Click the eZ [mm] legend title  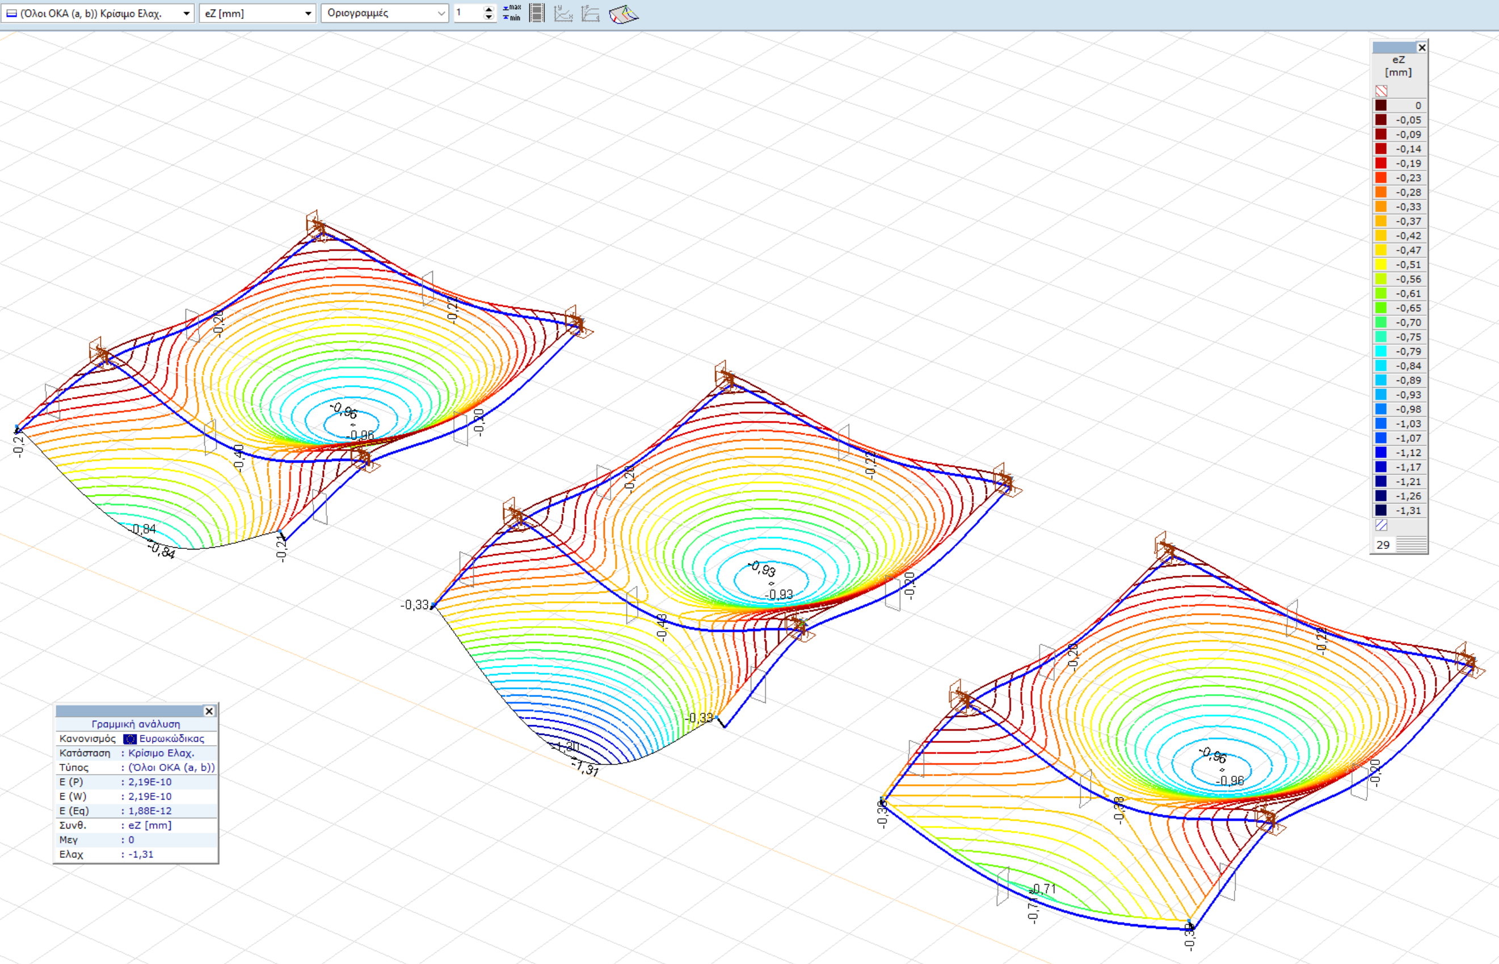point(1398,66)
